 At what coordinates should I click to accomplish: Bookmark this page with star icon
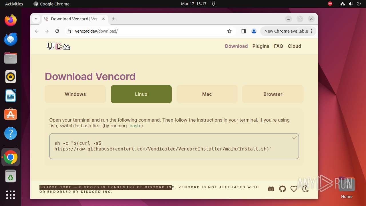(229, 31)
